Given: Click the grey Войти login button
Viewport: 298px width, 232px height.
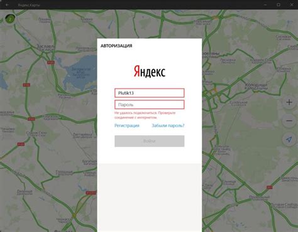Looking at the screenshot, I should click(x=150, y=141).
